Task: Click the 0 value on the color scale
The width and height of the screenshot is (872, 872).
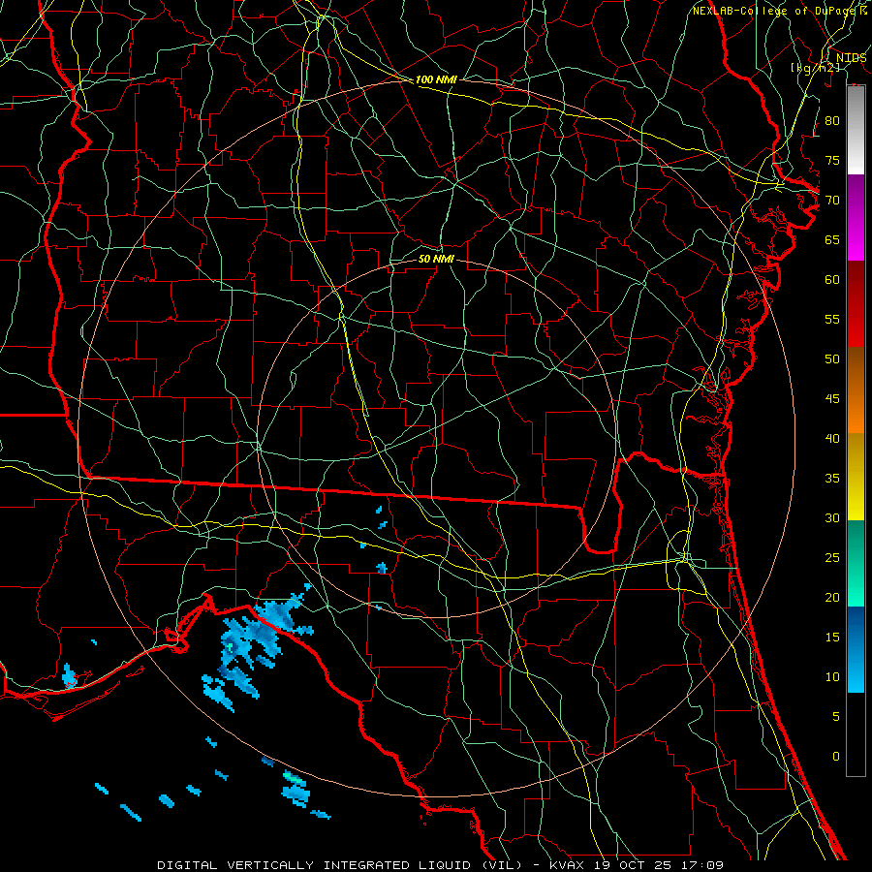Action: click(x=836, y=757)
